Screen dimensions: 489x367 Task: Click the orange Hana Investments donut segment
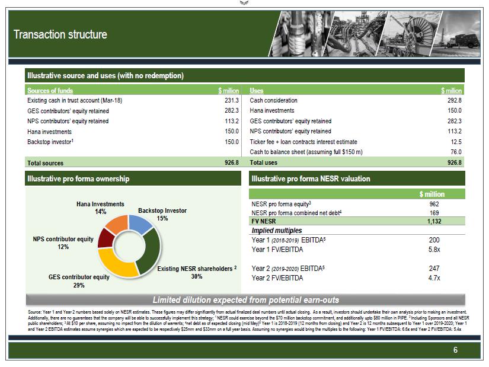click(x=119, y=223)
